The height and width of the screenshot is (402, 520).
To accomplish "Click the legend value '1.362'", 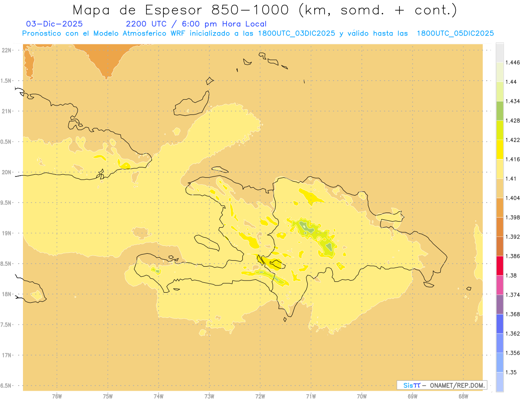I will click(513, 333).
